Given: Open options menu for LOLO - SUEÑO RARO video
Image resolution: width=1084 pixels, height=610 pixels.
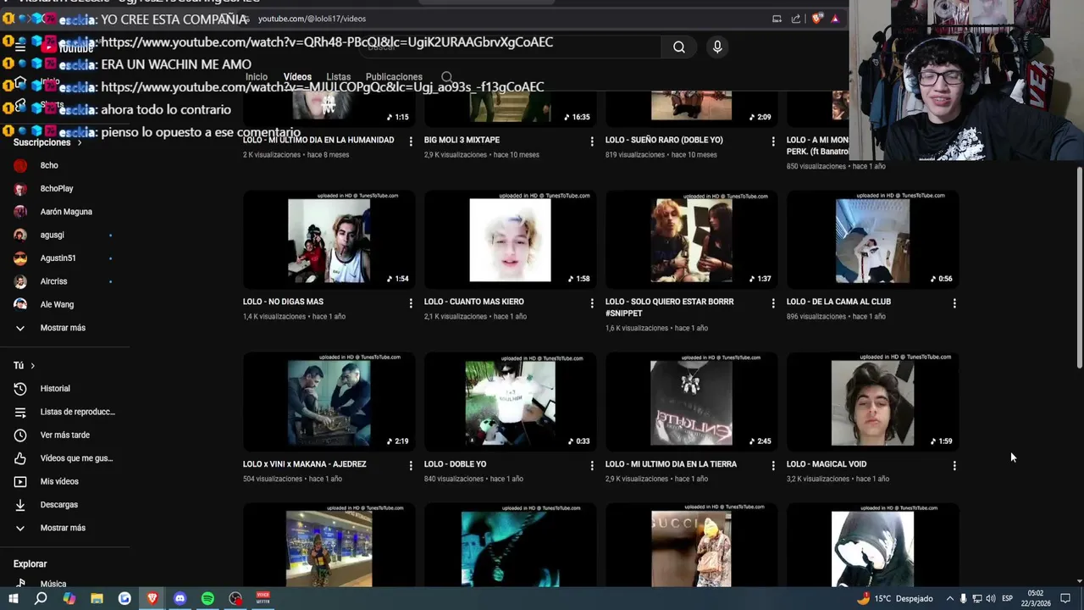Looking at the screenshot, I should pos(773,141).
